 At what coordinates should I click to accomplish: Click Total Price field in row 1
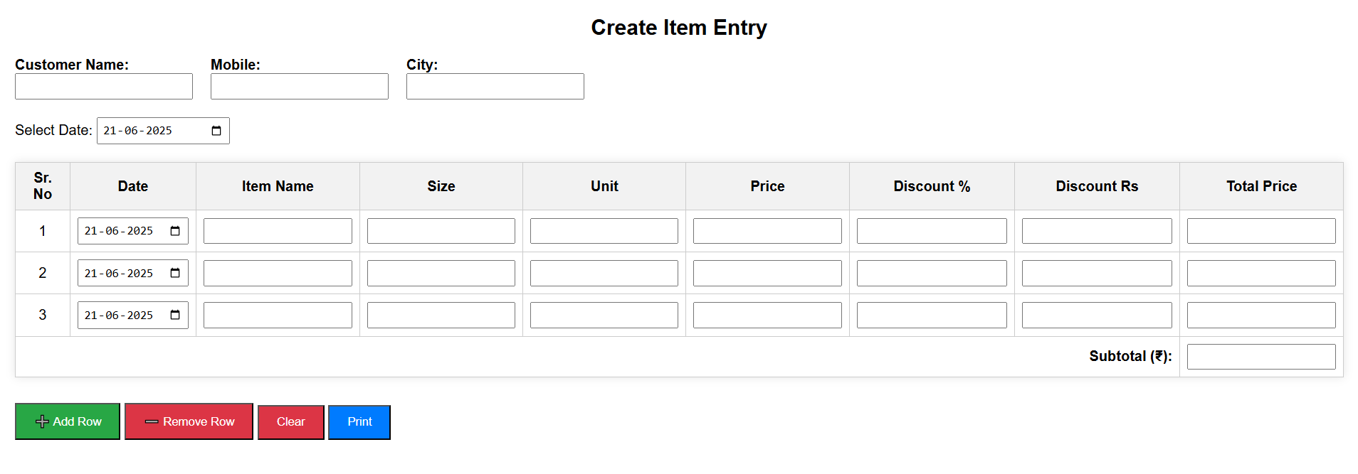click(1261, 231)
